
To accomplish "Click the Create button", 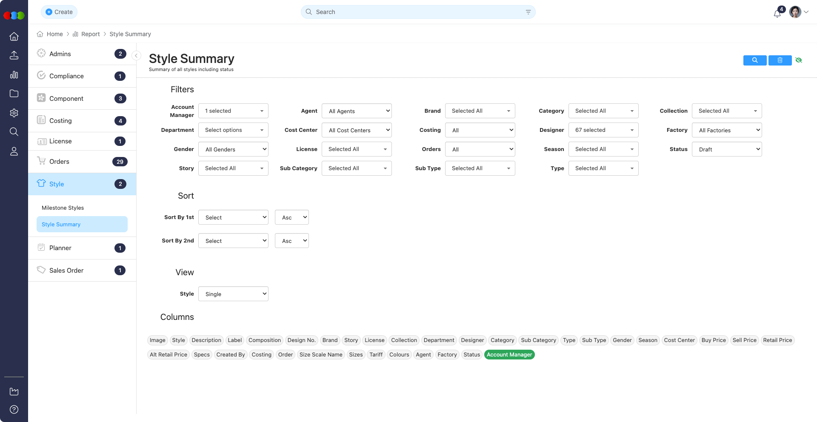I will point(59,12).
